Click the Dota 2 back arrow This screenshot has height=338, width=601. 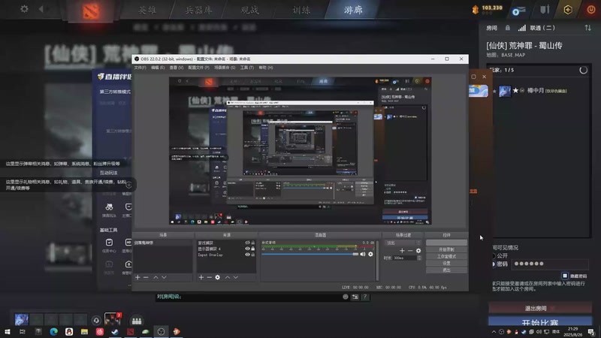point(41,9)
